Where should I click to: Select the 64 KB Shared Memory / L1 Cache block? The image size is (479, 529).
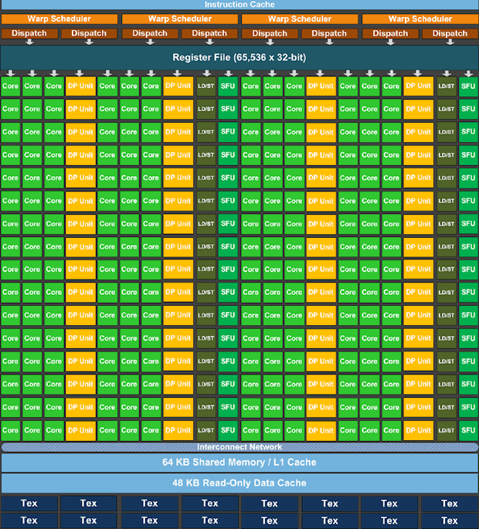(239, 463)
